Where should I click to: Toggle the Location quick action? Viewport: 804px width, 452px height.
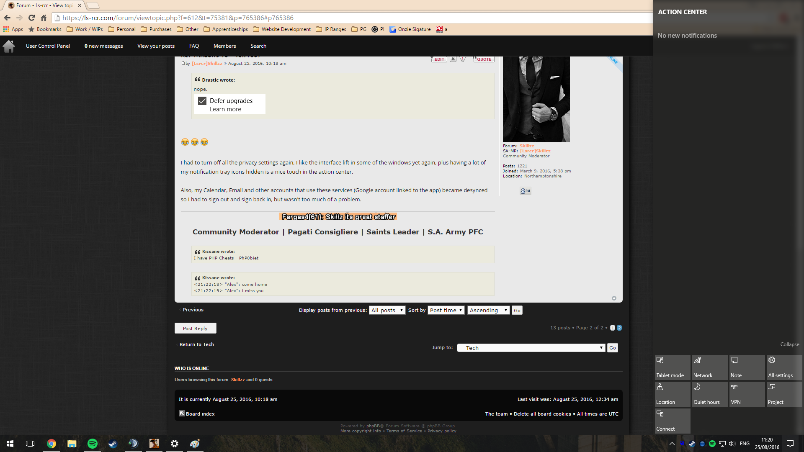[x=673, y=394]
